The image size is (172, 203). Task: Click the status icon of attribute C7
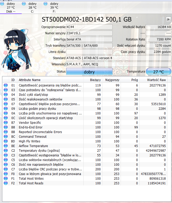6,169
